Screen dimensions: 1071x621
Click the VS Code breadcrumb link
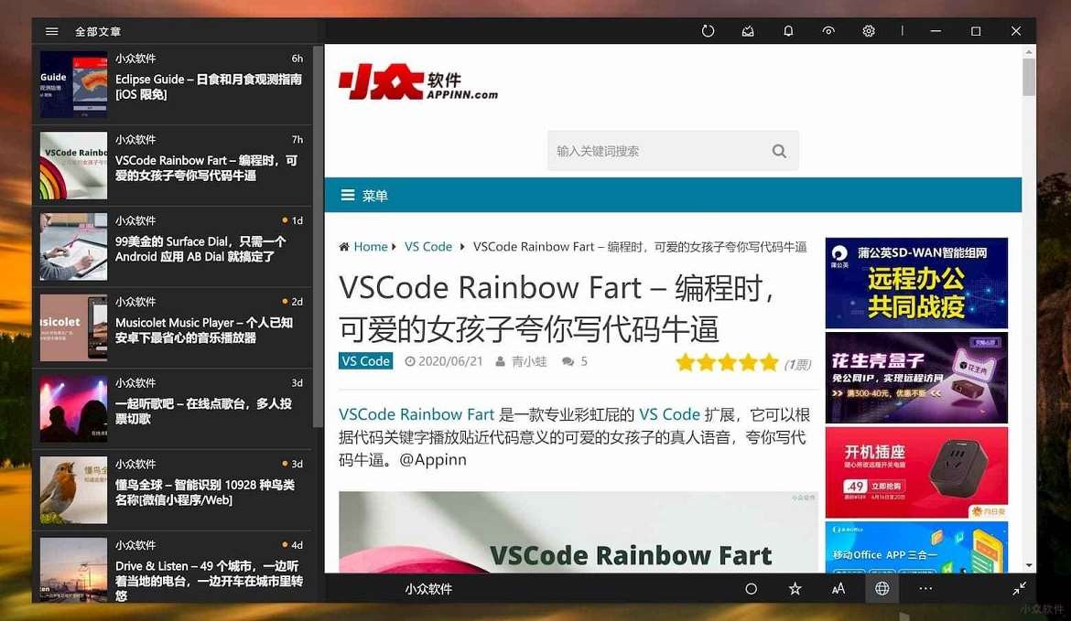click(x=428, y=246)
